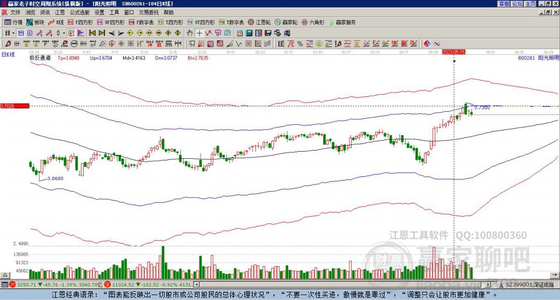Viewport: 560px width, 300px height.
Task: Click the blue infinity symbol icon
Action: (x=437, y=44)
